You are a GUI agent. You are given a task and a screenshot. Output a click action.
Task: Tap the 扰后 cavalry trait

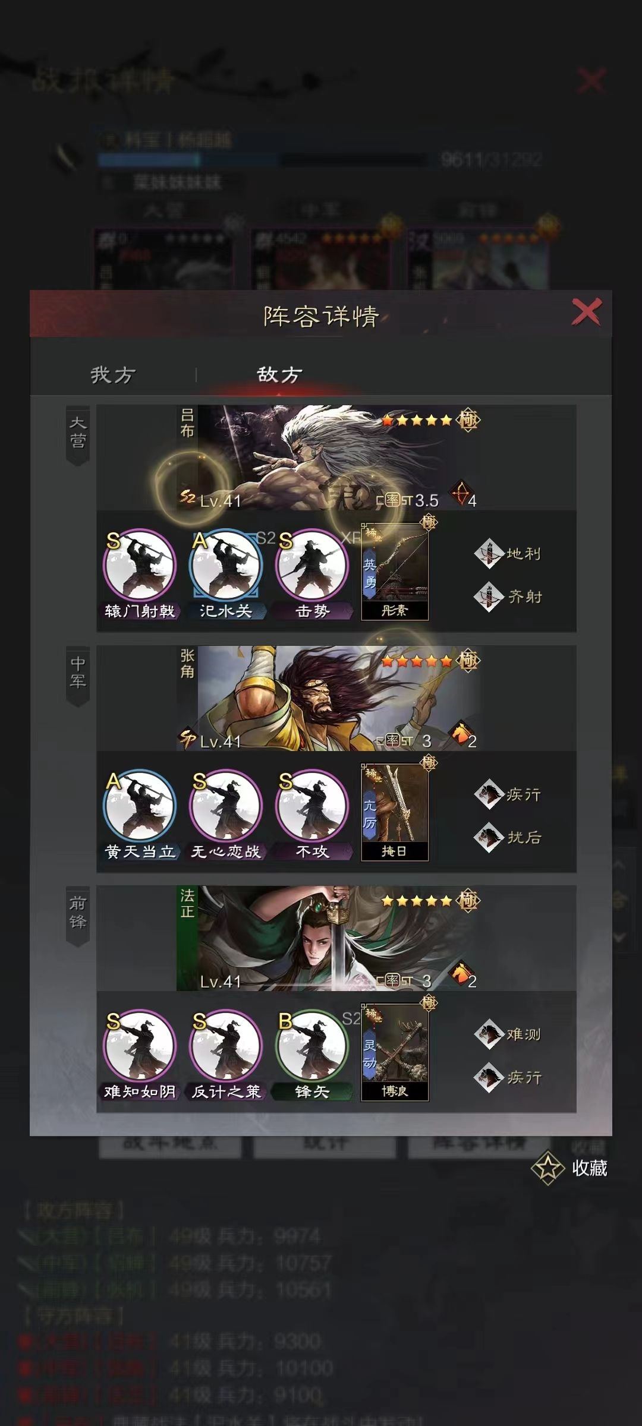508,837
